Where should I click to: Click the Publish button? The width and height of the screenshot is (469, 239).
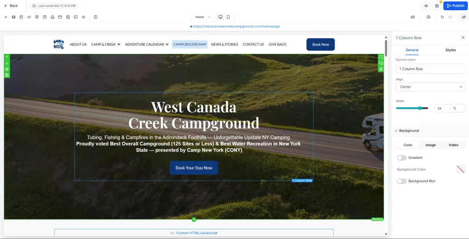point(455,6)
